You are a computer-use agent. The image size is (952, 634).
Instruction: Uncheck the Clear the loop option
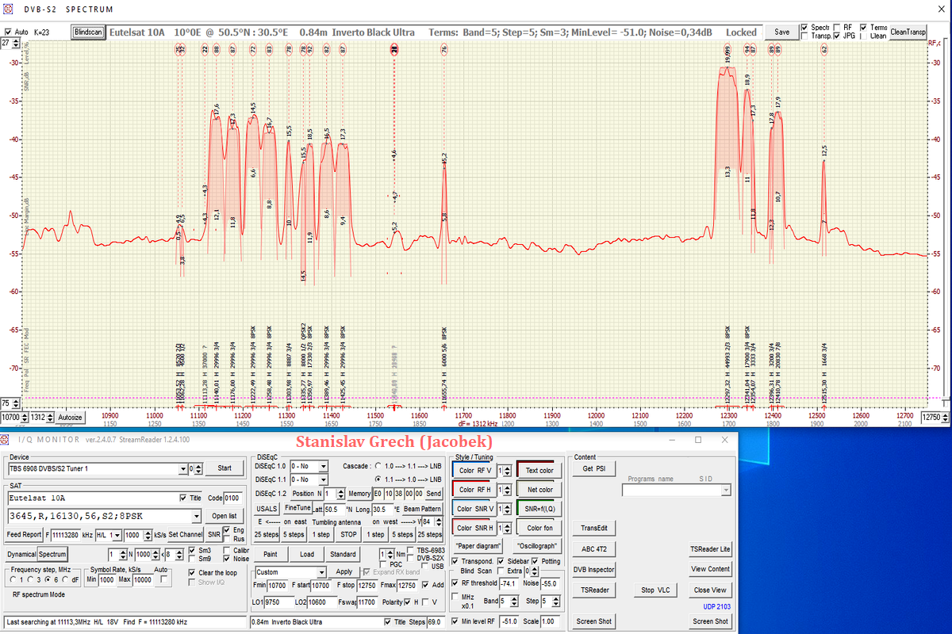pos(192,573)
